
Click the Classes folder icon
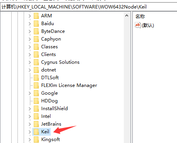[36, 47]
